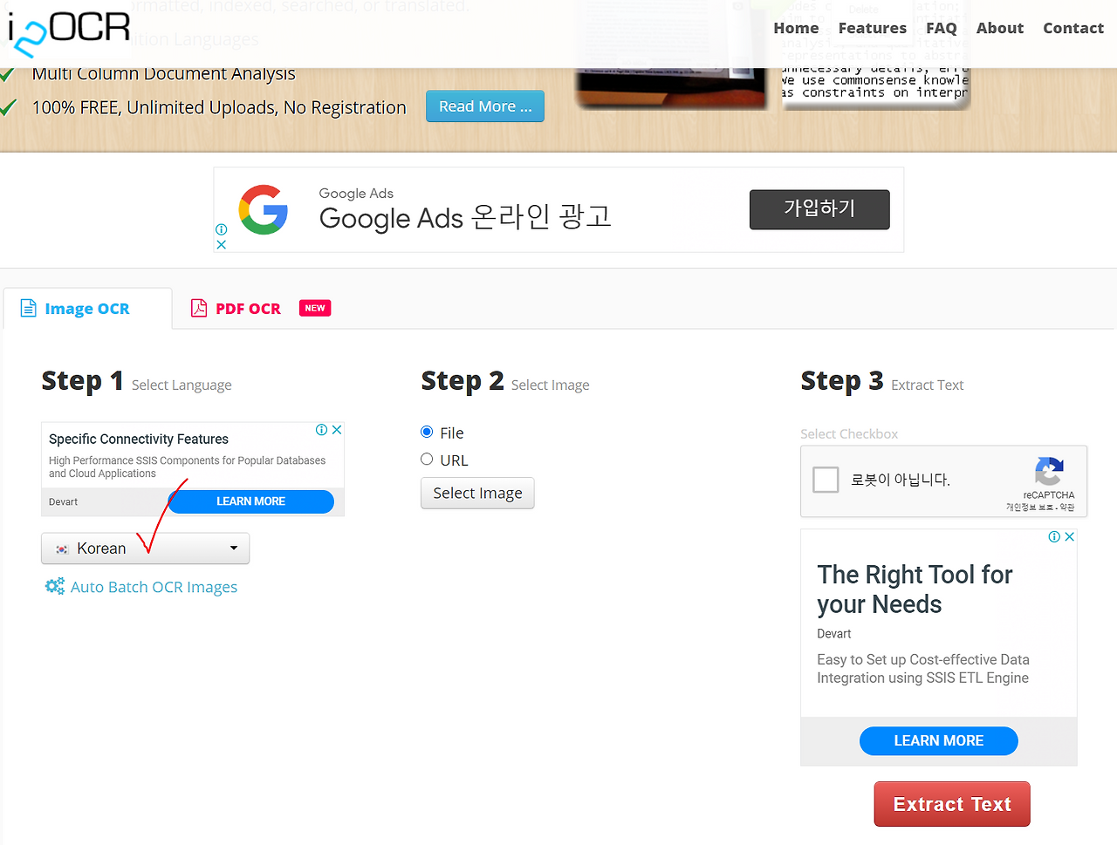The width and height of the screenshot is (1117, 845).
Task: Open the Features menu item
Action: pos(872,28)
